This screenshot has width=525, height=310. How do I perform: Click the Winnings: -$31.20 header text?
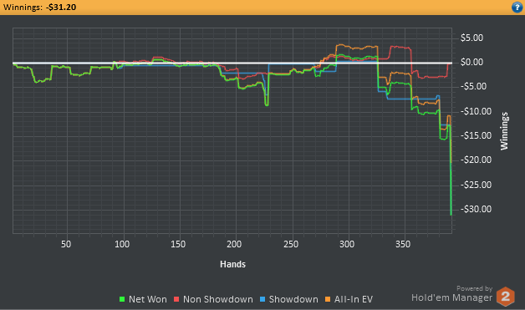(39, 7)
